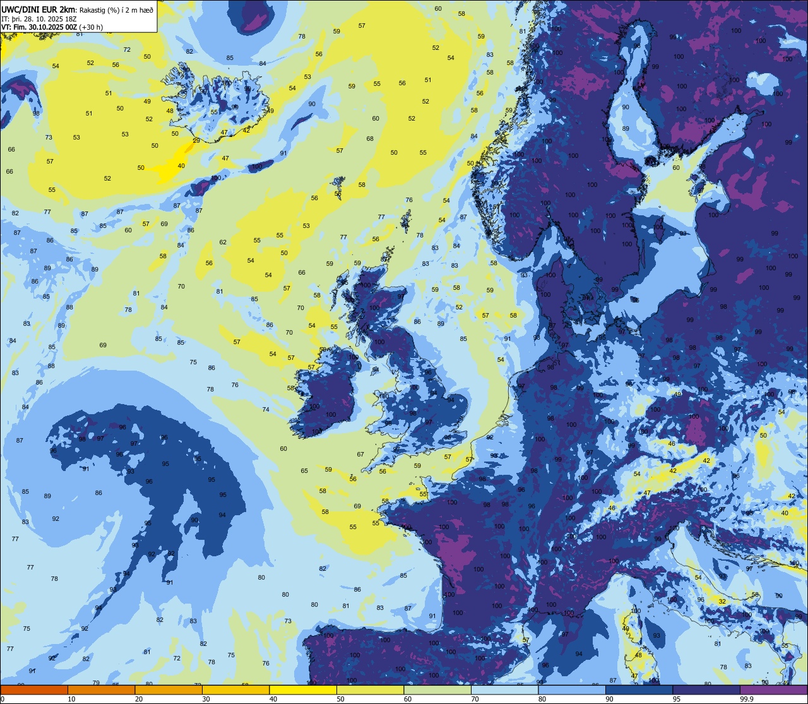
Task: Pick the purple legend swatch above 99.9
Action: (x=773, y=689)
